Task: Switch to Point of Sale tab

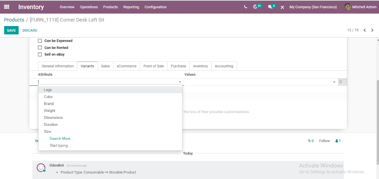Action: click(x=153, y=66)
